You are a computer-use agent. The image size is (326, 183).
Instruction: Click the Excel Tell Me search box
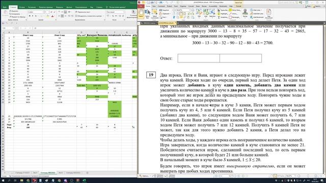pyautogui.click(x=116, y=7)
